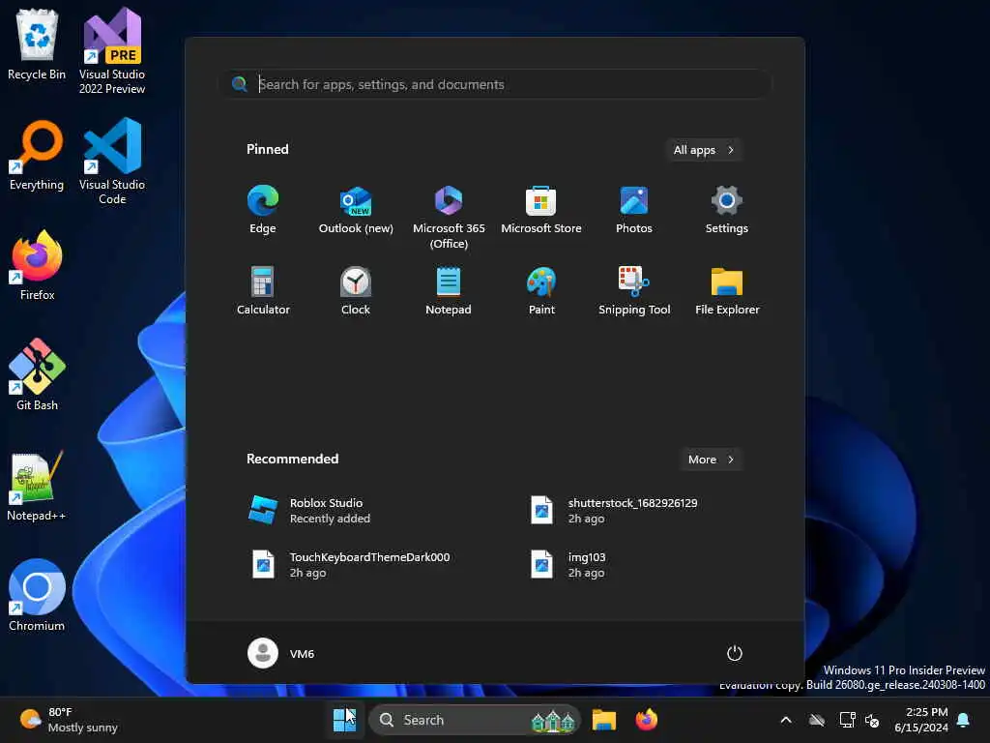Launch the Snipping Tool
The image size is (990, 743).
pyautogui.click(x=634, y=290)
